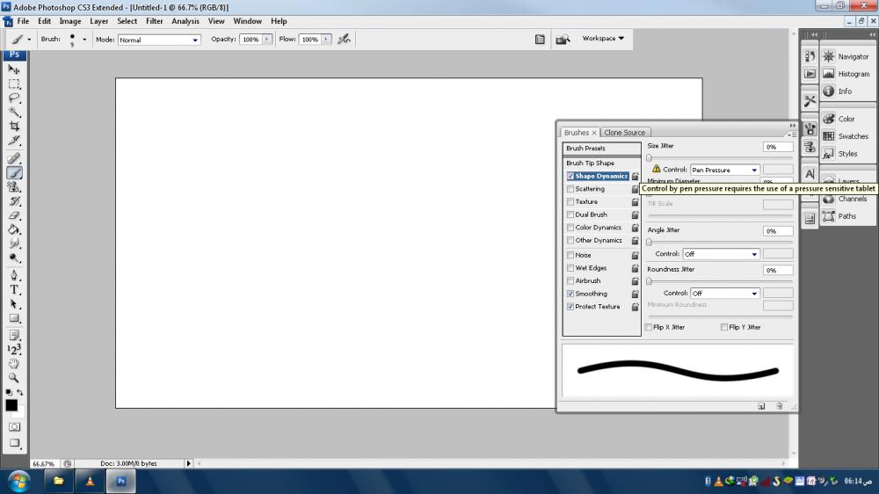This screenshot has width=879, height=494.
Task: Enable Texture checkbox
Action: (570, 202)
